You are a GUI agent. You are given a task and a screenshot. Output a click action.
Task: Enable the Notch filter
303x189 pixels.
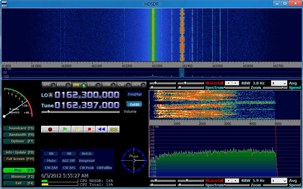(86, 154)
